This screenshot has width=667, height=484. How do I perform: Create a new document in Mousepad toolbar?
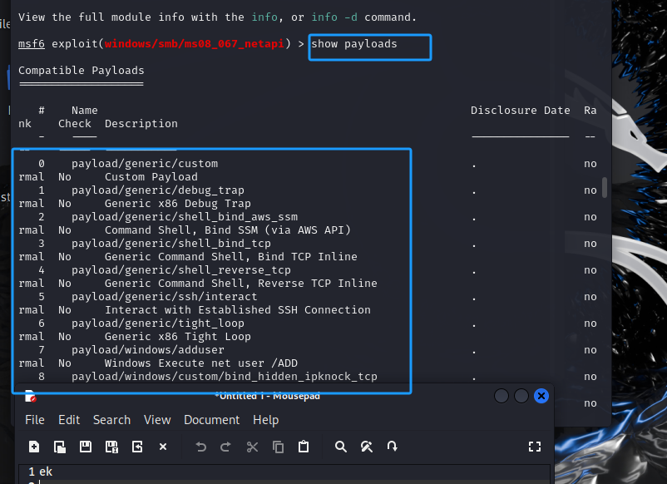[34, 447]
